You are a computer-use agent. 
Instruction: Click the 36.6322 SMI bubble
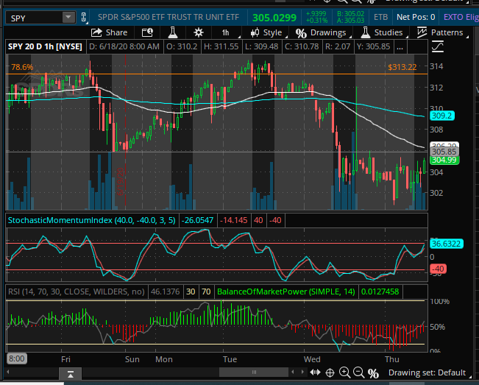446,244
